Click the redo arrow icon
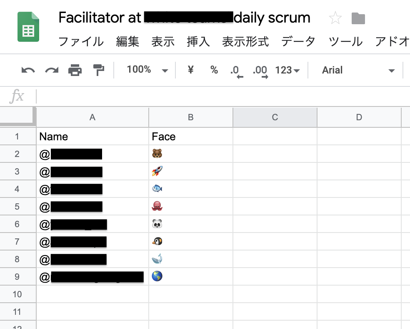Image resolution: width=410 pixels, height=329 pixels. [x=52, y=71]
